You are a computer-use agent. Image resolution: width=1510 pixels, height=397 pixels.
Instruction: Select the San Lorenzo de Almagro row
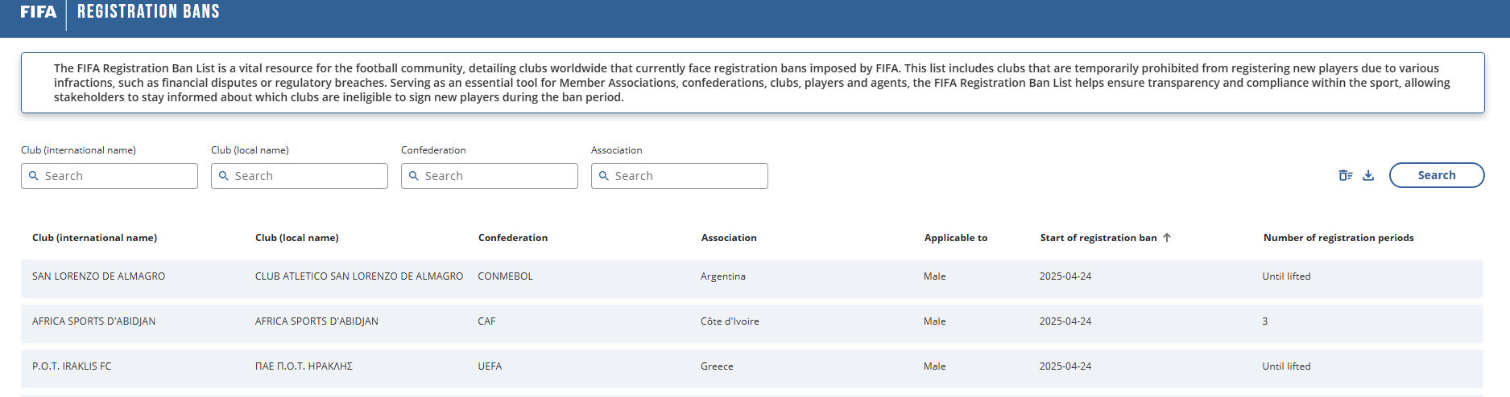[x=98, y=276]
